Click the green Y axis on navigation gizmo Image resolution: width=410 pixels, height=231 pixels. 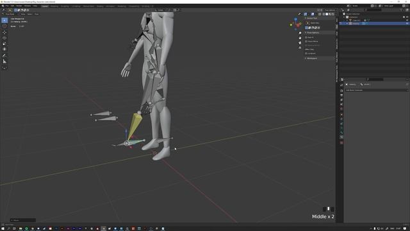click(291, 25)
